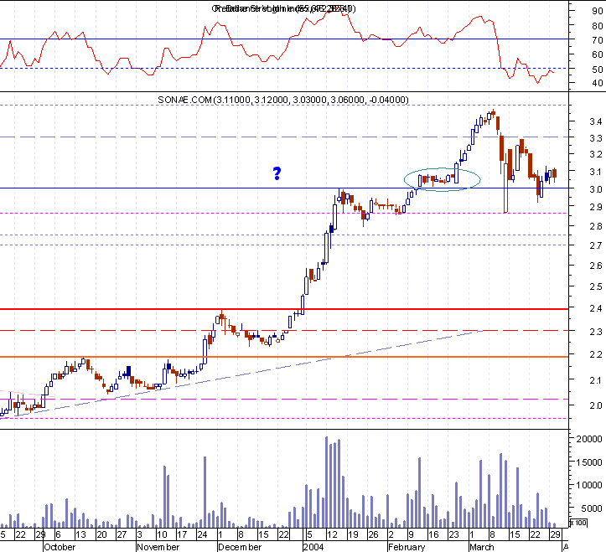This screenshot has width=606, height=552.
Task: Click the December month label
Action: pos(240,547)
